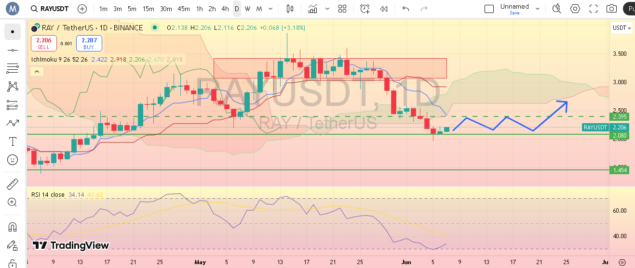Viewport: 635px width, 268px height.
Task: Expand the time interval dropdown chevron
Action: [270, 9]
